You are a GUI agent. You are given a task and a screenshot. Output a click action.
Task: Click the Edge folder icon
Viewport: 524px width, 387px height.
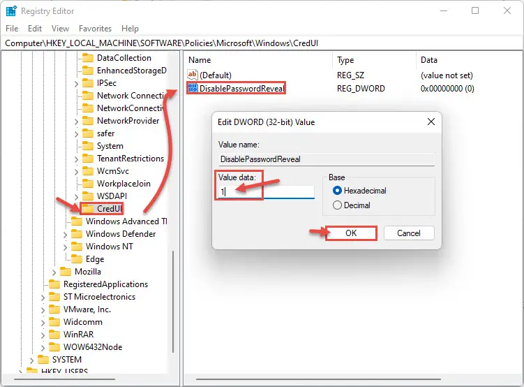point(77,259)
